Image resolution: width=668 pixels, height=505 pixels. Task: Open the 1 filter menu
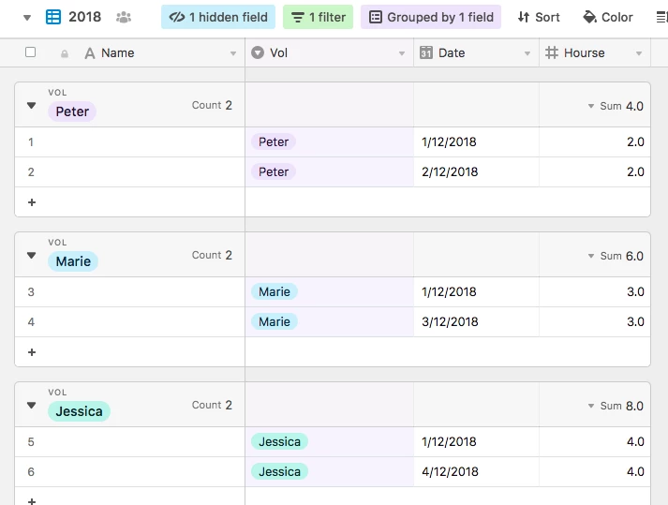click(x=319, y=17)
